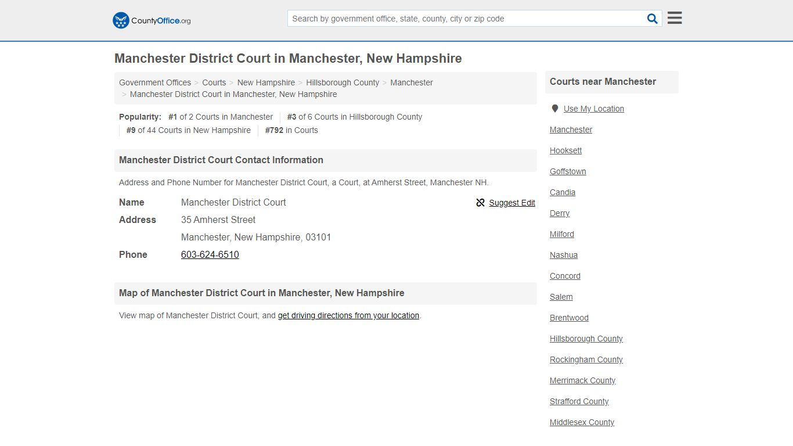The height and width of the screenshot is (446, 793).
Task: Go to Hillsborough County breadcrumb
Action: (343, 82)
